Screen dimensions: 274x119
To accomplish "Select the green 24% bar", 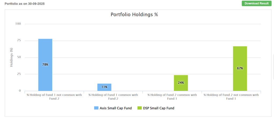I will [181, 83].
